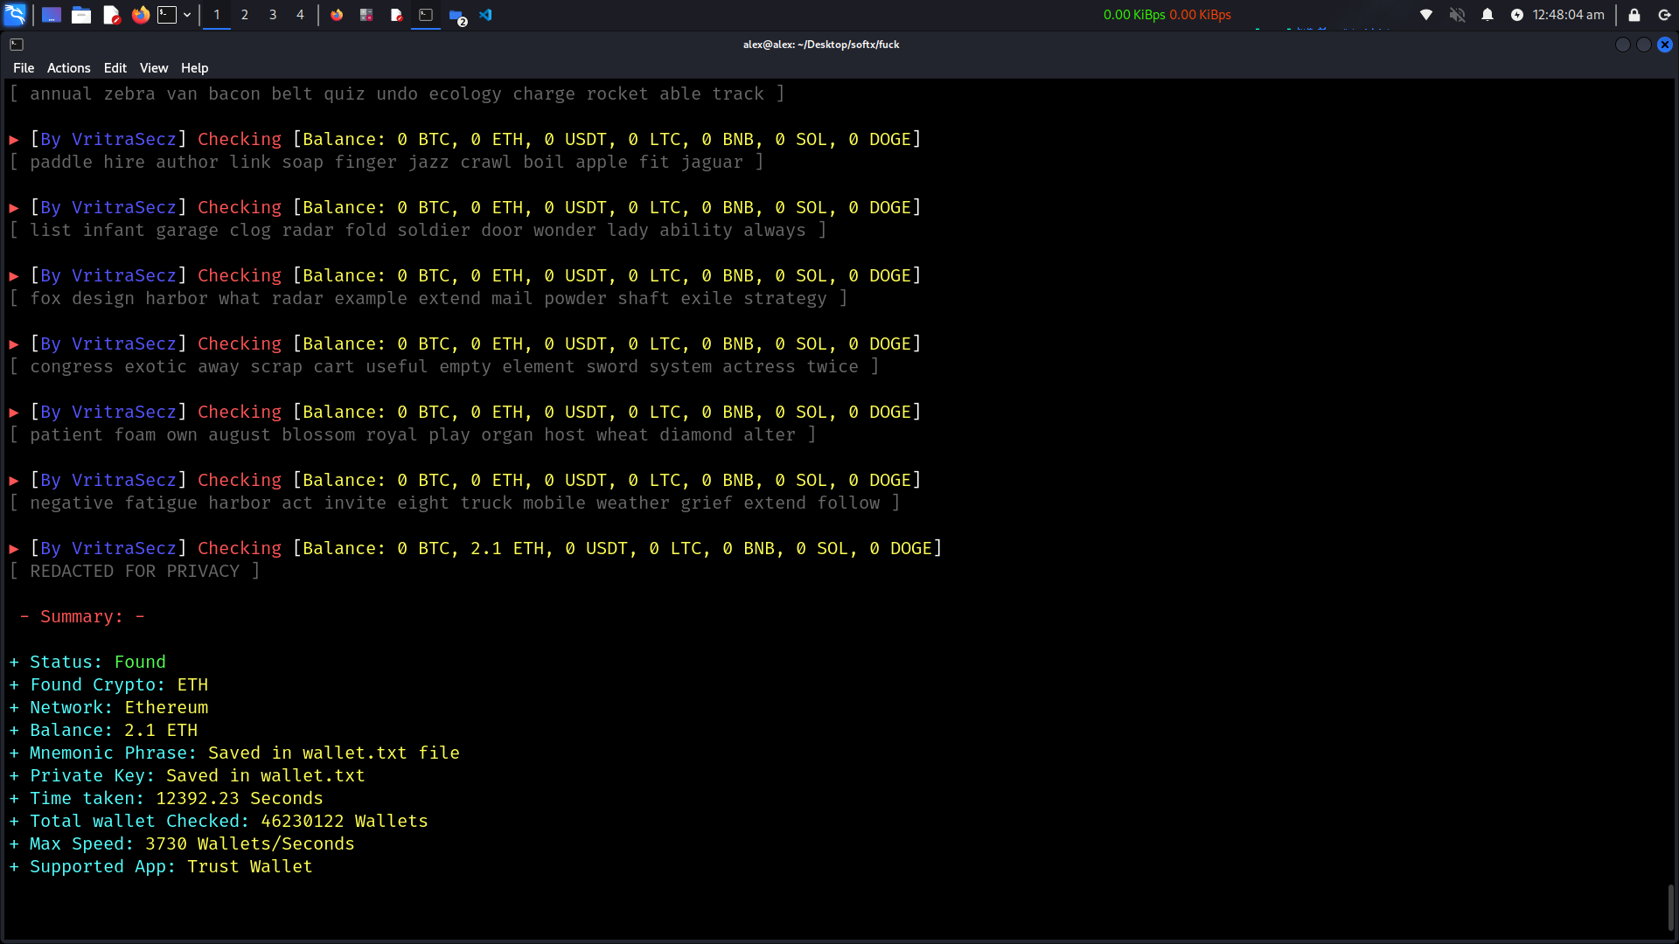Click 'Mnemonic Phrase: Saved in wallet.txt file'
This screenshot has height=944, width=1679.
234,753
